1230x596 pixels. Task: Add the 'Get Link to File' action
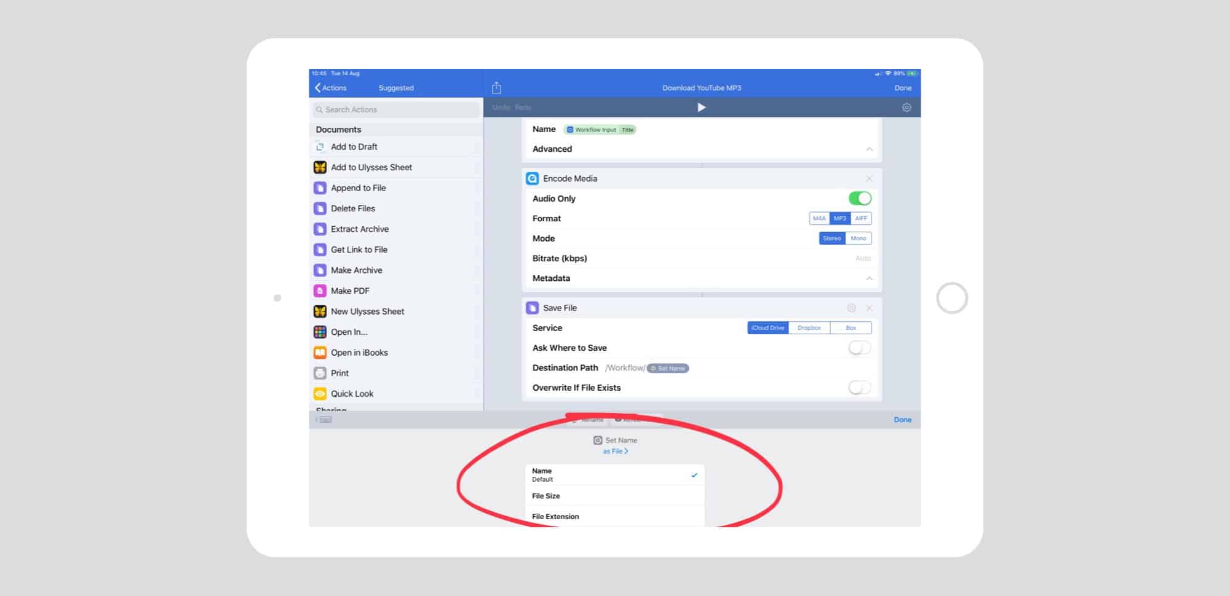pos(396,249)
